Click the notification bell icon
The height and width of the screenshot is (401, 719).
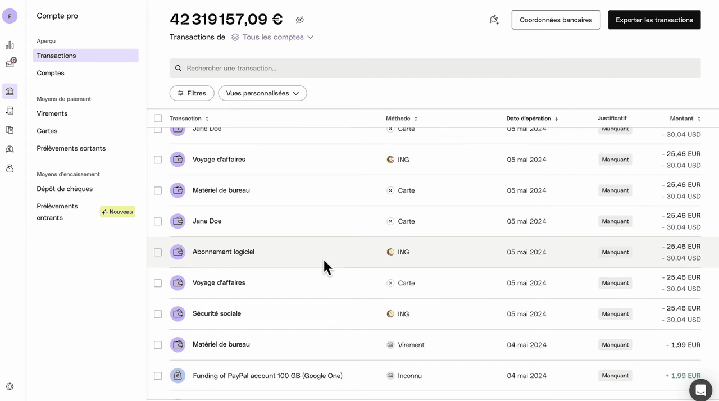click(x=494, y=20)
